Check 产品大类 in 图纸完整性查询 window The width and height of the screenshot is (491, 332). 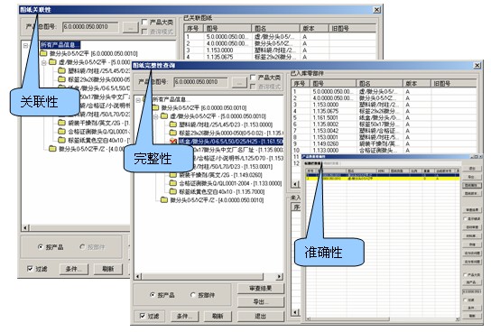[x=253, y=78]
